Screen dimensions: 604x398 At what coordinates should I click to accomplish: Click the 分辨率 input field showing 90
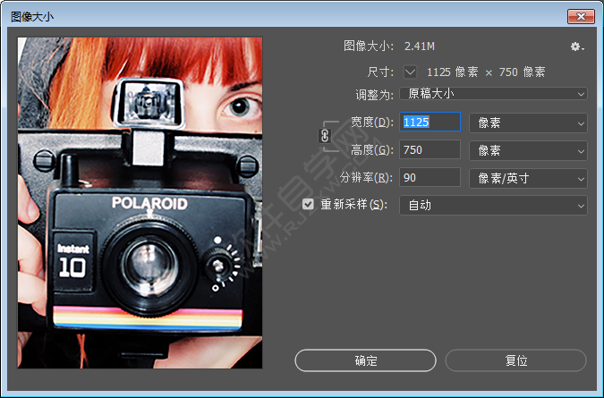pos(430,177)
